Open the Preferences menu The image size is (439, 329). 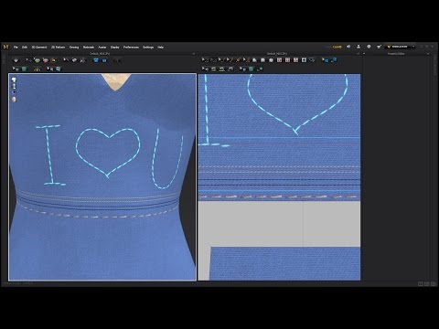coord(131,48)
